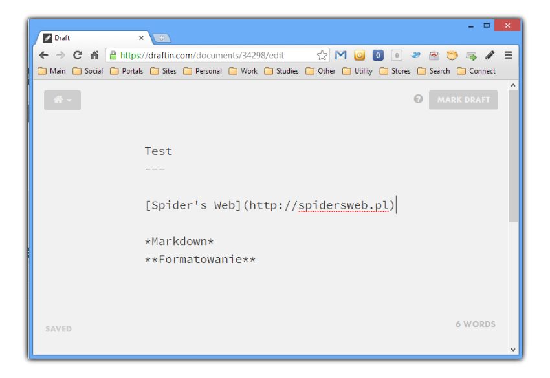The width and height of the screenshot is (550, 378).
Task: Open the Search bookmarks folder
Action: [434, 71]
